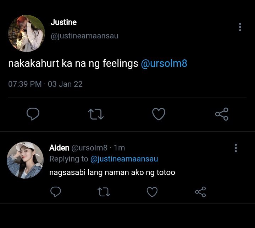View Justine's profile picture
The width and height of the screenshot is (255, 228).
27,33
